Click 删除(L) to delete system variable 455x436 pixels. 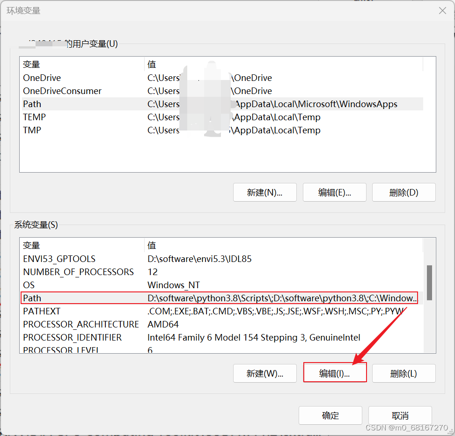(404, 373)
